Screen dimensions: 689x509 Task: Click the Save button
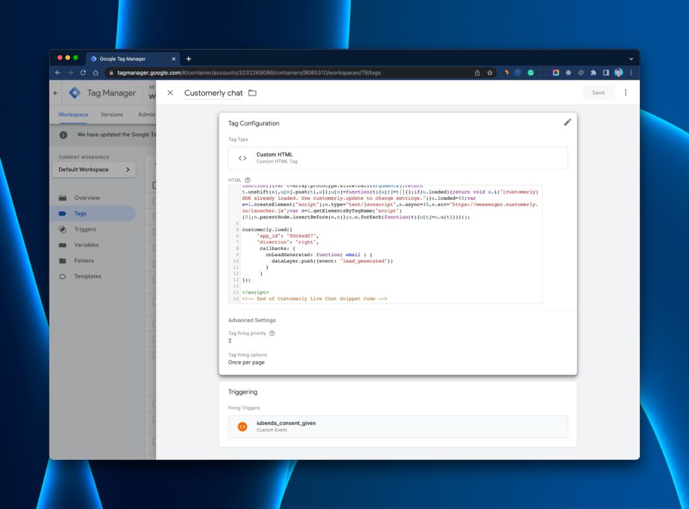point(598,93)
